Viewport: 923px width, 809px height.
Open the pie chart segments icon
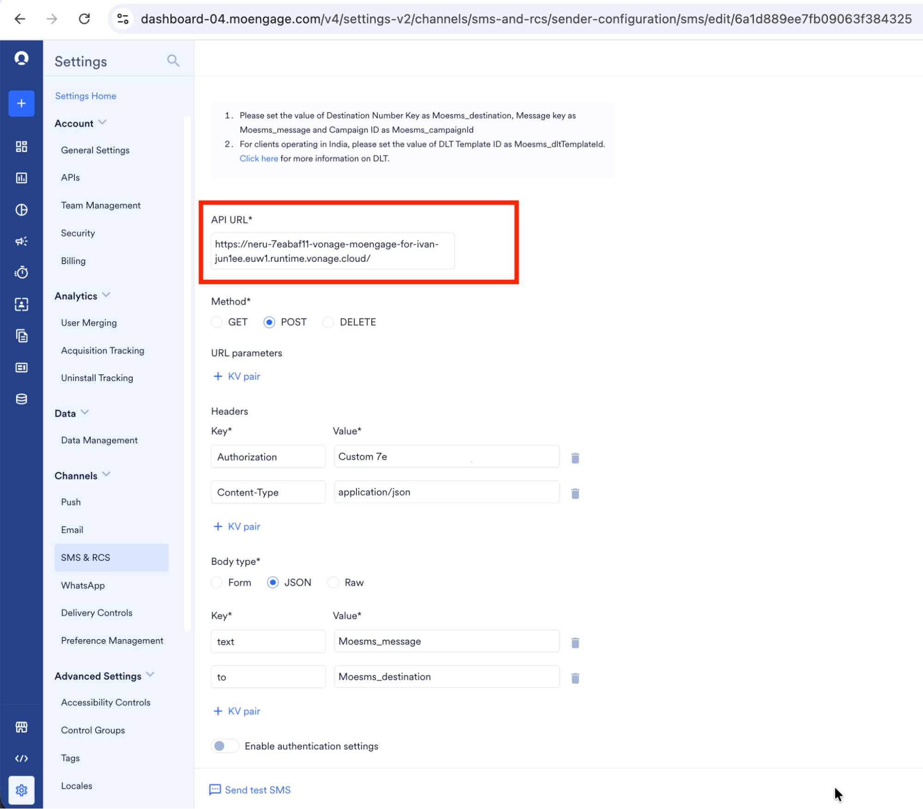pos(21,210)
